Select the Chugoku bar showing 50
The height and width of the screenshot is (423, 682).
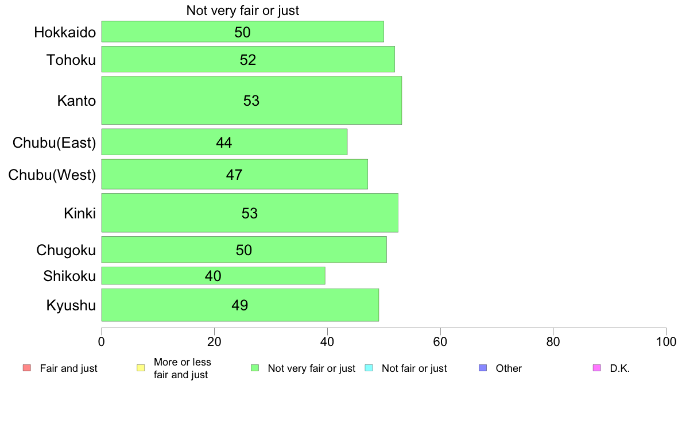(244, 249)
